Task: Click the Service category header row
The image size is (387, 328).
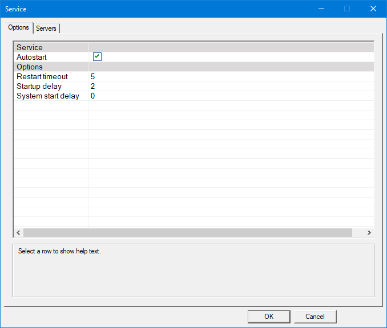Action: tap(30, 48)
